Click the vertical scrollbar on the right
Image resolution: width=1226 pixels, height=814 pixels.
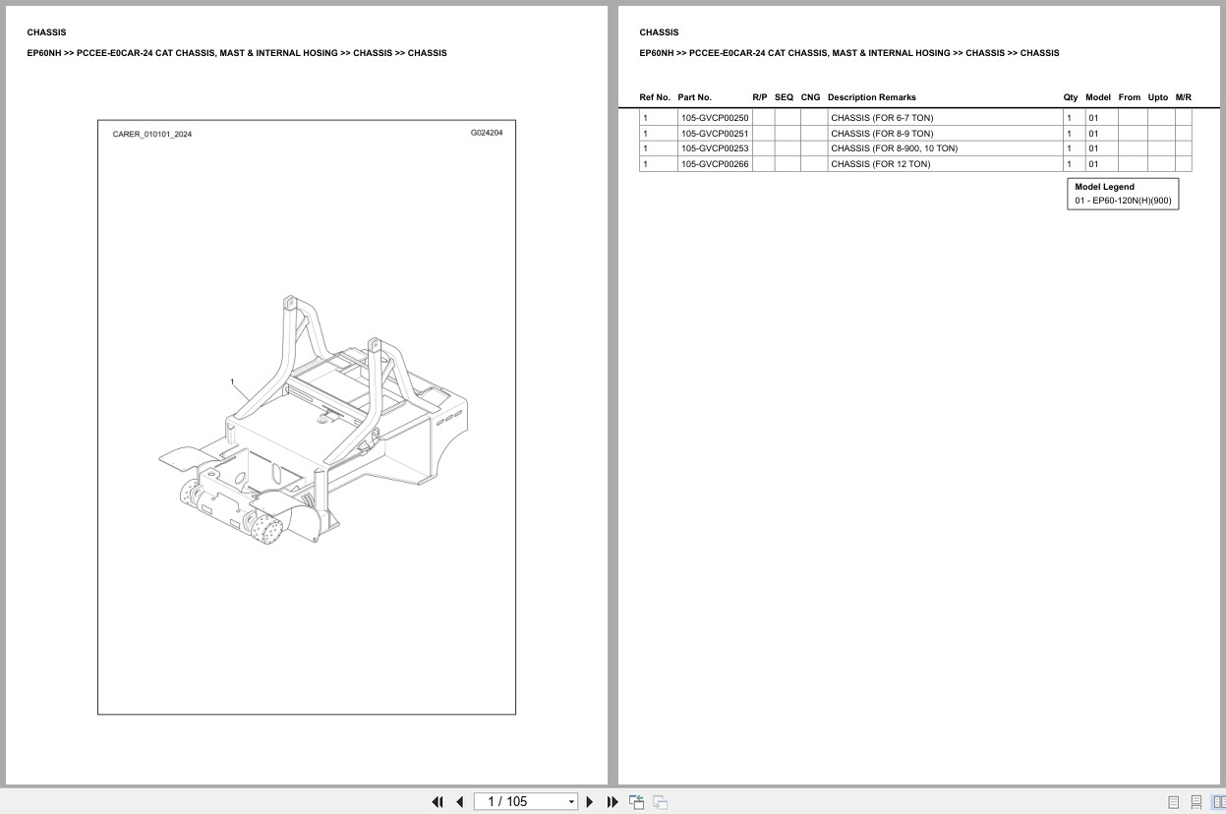(1222, 393)
